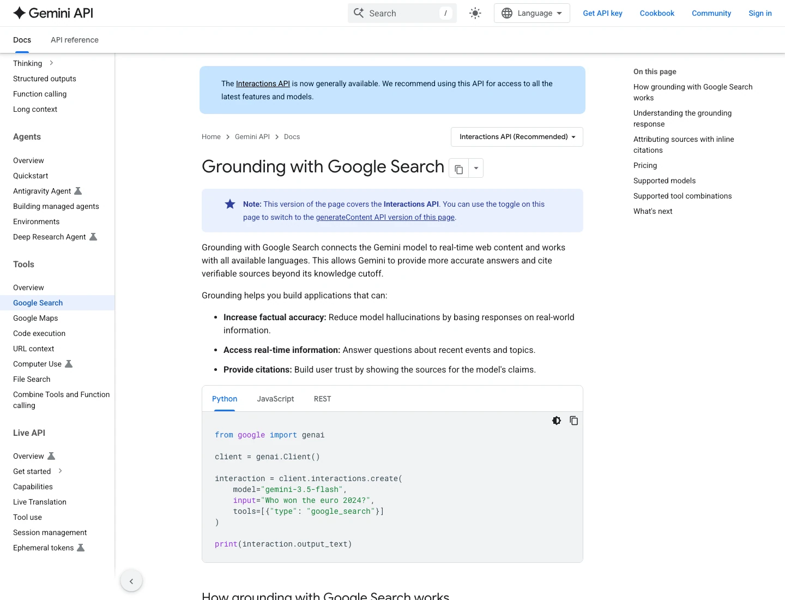785x600 pixels.
Task: Click the Ephemeral tokens flask icon
Action: pos(81,548)
